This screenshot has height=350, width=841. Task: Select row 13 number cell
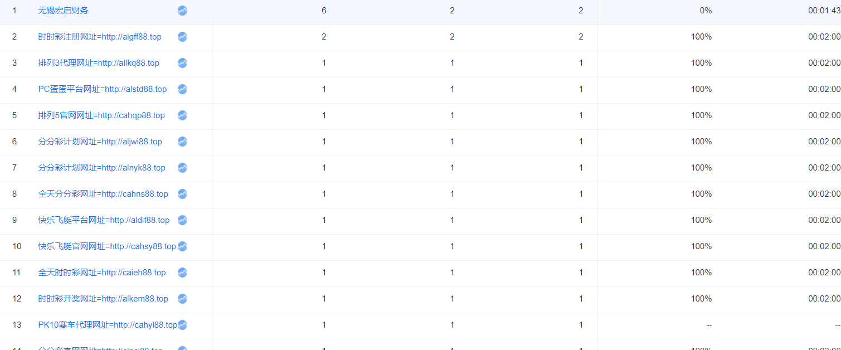click(x=17, y=325)
